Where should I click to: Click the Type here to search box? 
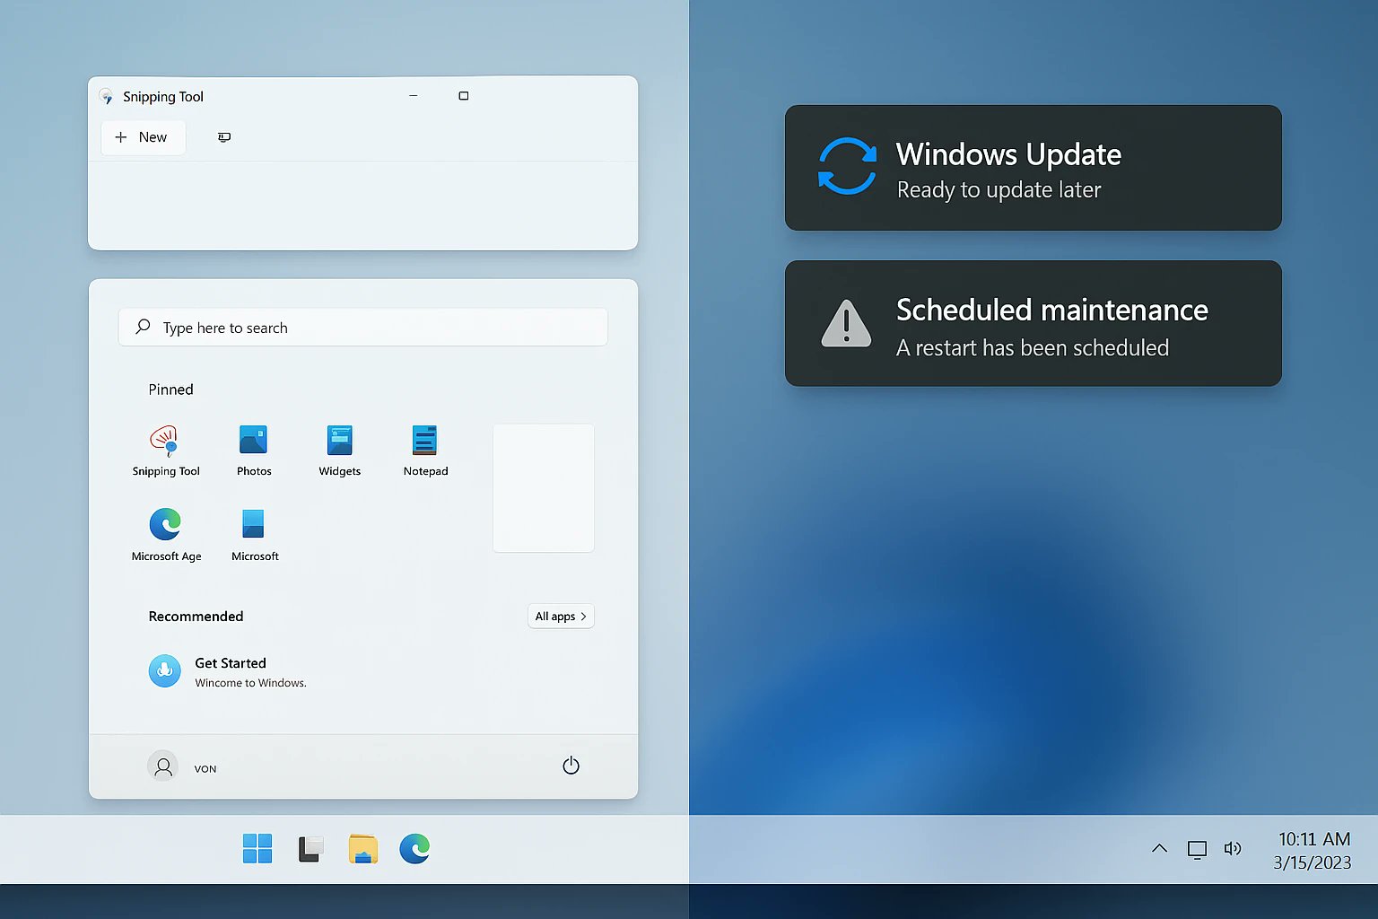pyautogui.click(x=362, y=328)
